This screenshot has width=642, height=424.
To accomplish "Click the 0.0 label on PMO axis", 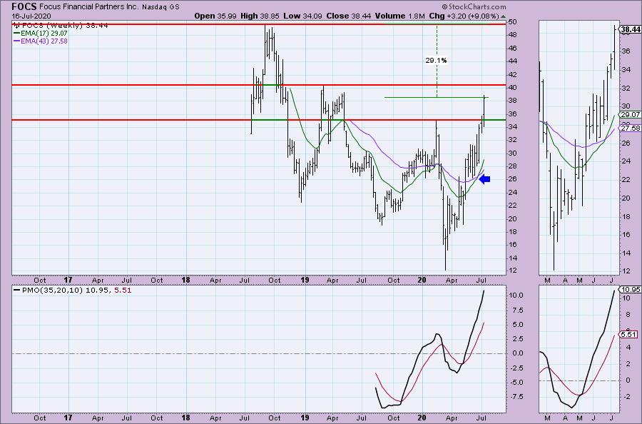I will click(x=518, y=353).
